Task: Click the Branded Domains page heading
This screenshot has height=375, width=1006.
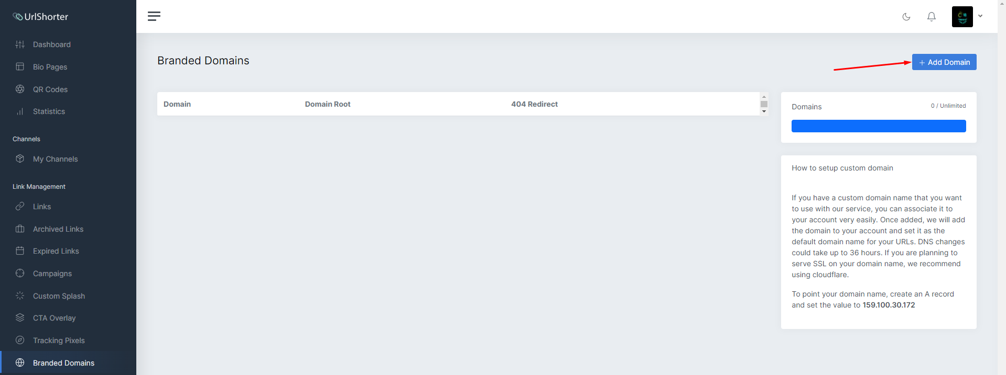Action: click(x=203, y=61)
